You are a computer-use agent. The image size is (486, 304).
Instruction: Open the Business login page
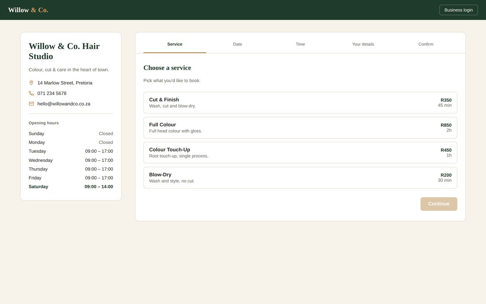[458, 10]
